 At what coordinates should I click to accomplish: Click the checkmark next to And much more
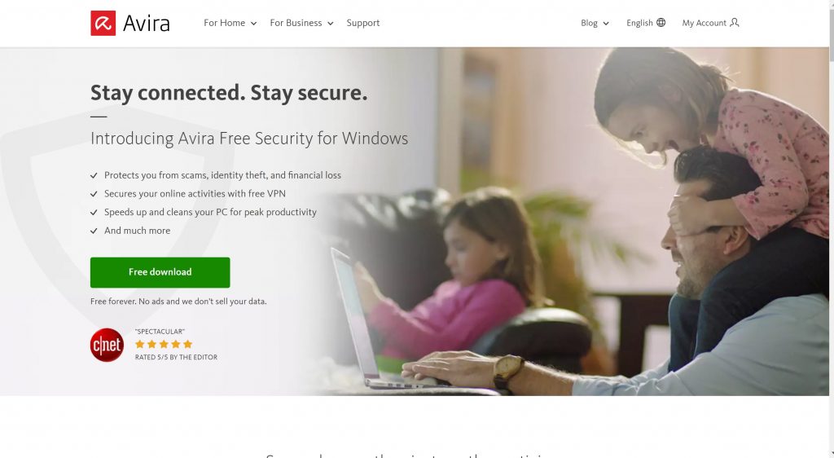click(94, 231)
